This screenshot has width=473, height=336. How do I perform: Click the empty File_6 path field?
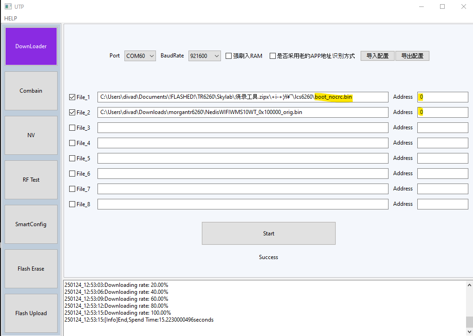click(x=243, y=174)
